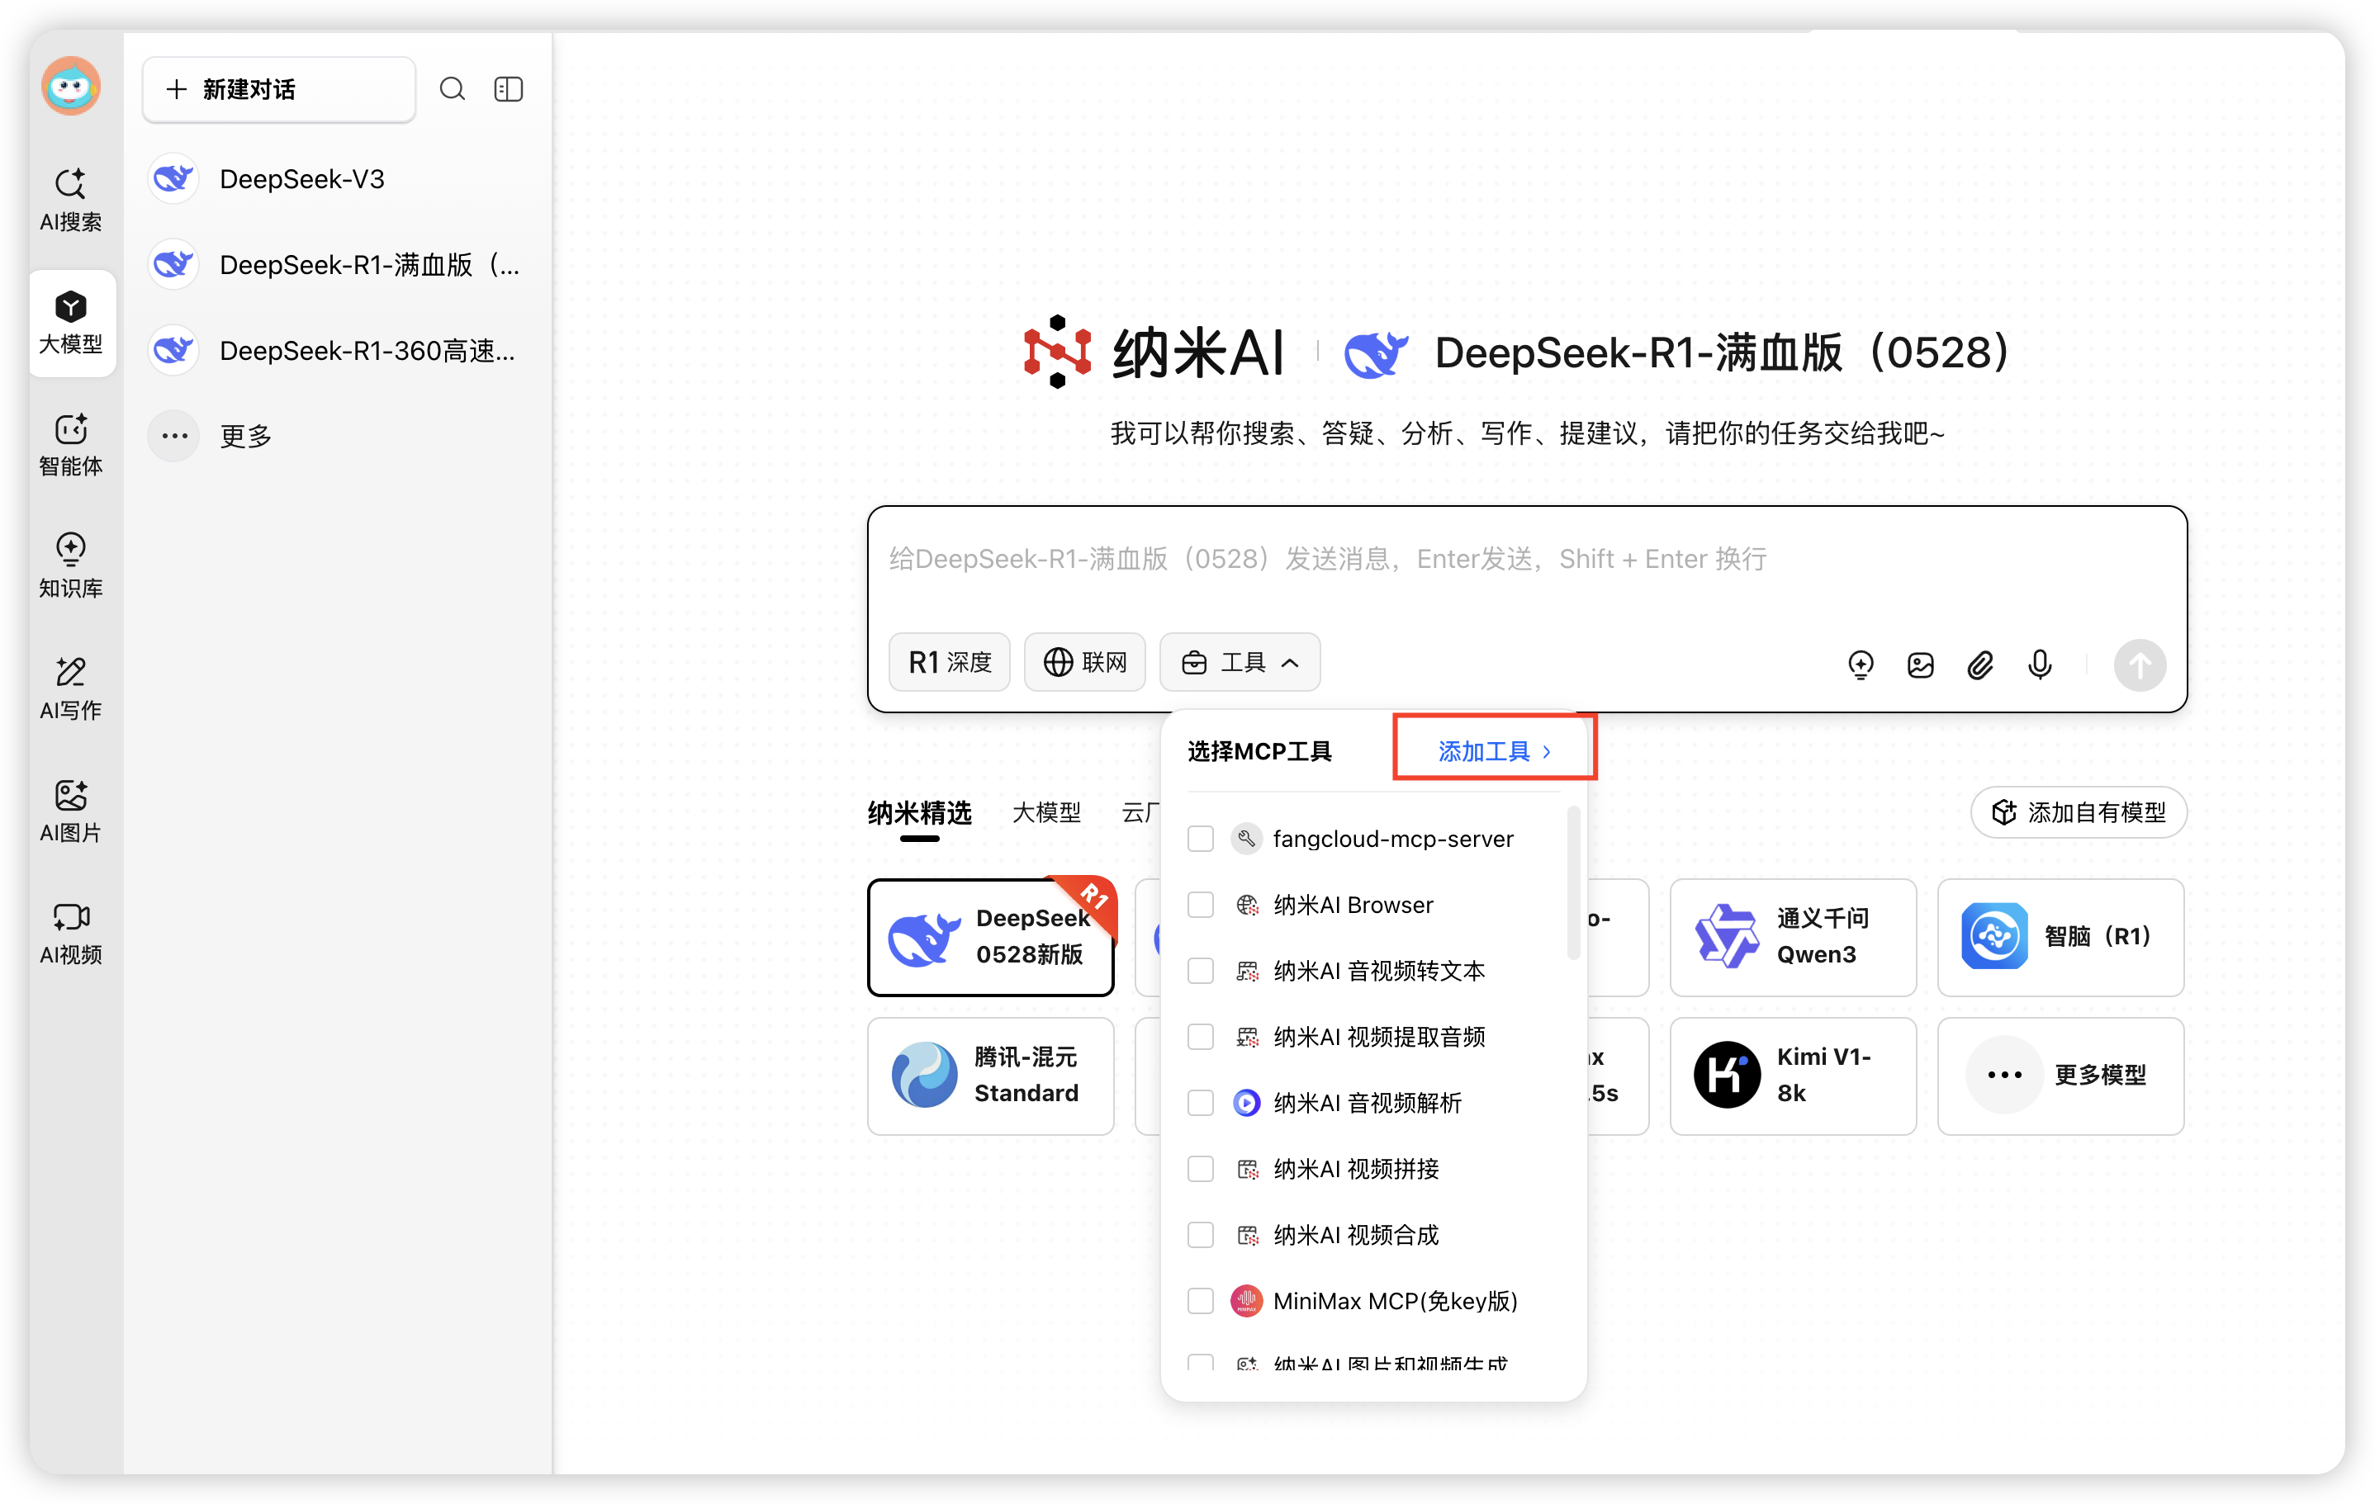Click the DeepSeek whale logo in heading

point(1376,354)
